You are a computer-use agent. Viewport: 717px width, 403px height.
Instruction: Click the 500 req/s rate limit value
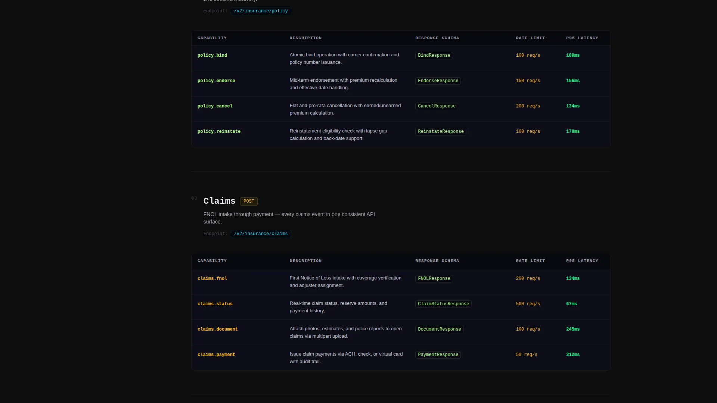528,304
